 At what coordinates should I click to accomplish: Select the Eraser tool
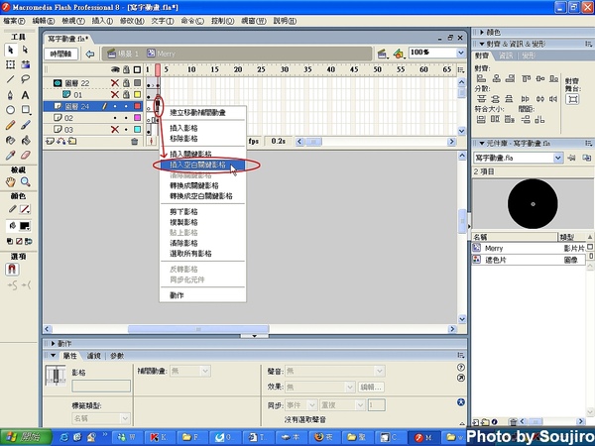[x=26, y=156]
